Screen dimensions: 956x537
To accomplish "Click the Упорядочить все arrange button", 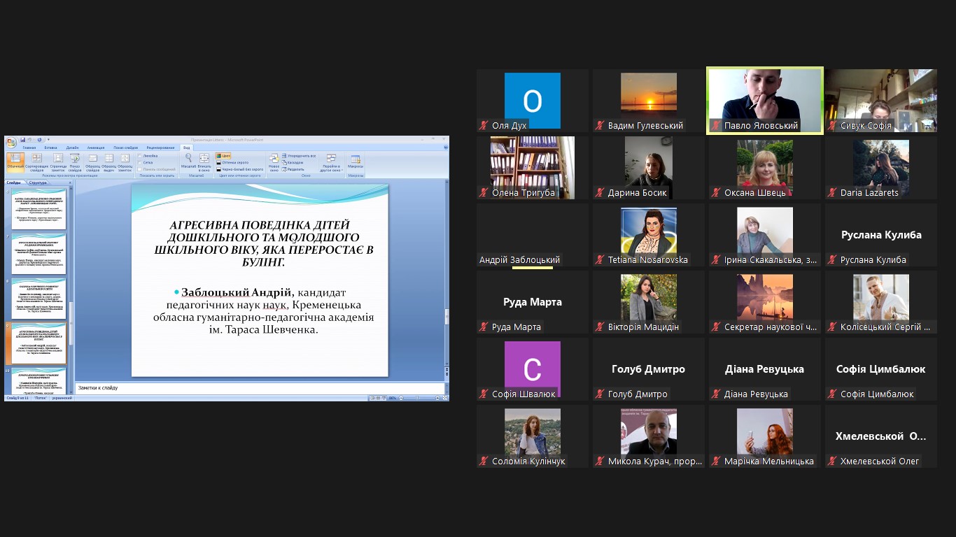I will [x=300, y=156].
